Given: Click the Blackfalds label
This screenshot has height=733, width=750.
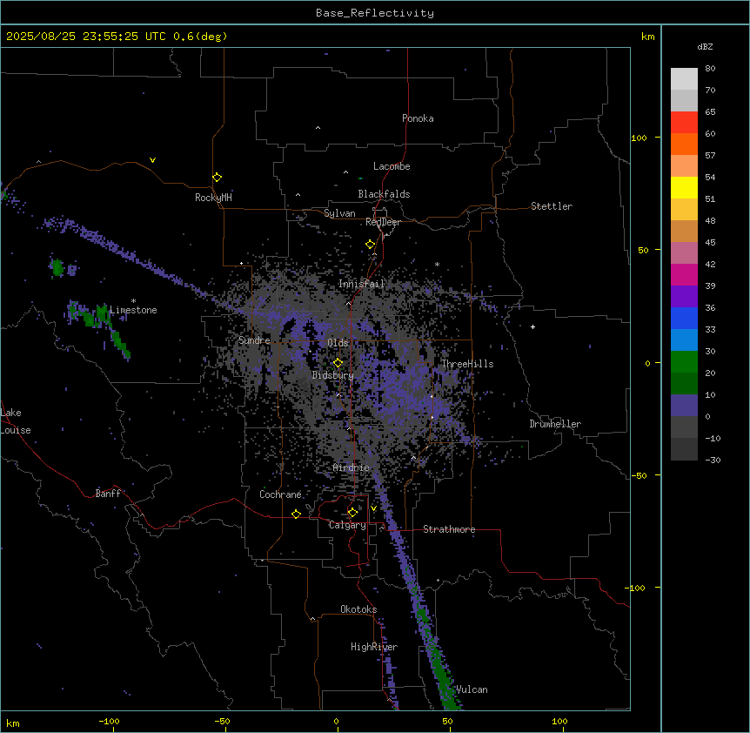Looking at the screenshot, I should (x=384, y=194).
